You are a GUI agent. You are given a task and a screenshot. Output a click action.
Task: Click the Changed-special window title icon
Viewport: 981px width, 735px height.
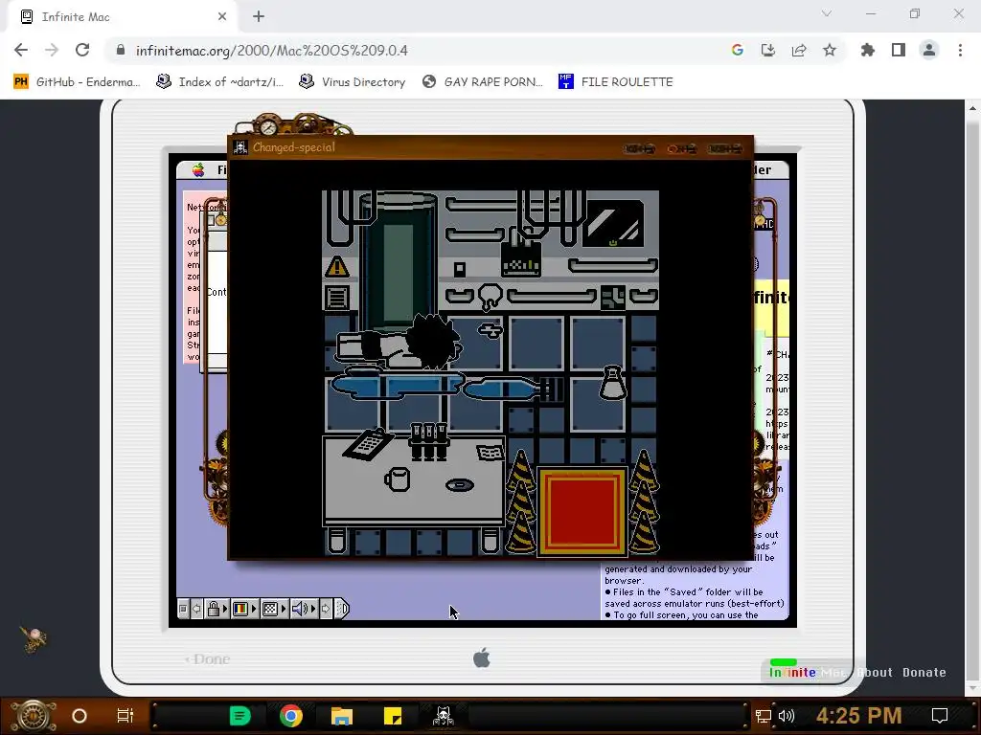pyautogui.click(x=240, y=147)
